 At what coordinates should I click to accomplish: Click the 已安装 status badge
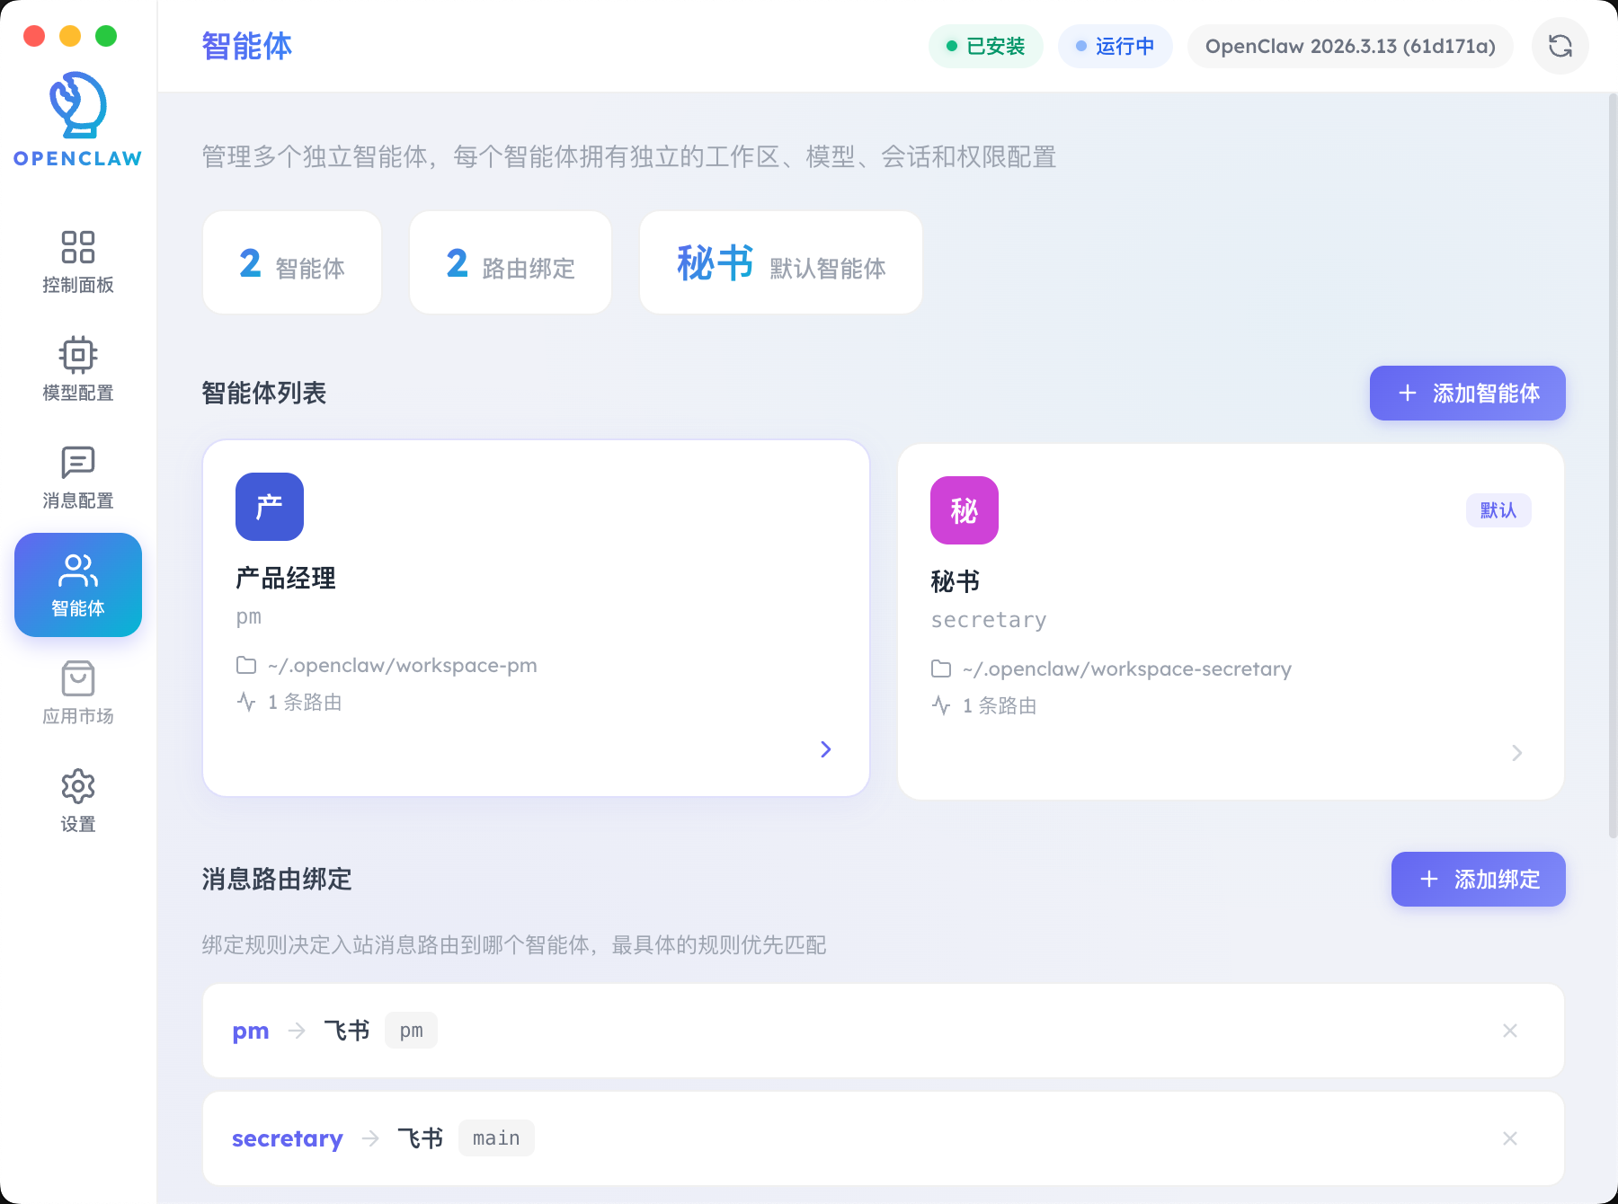click(985, 46)
